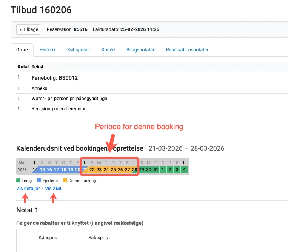The height and width of the screenshot is (252, 288).
Task: Click the reservation number 85616
Action: point(81,29)
